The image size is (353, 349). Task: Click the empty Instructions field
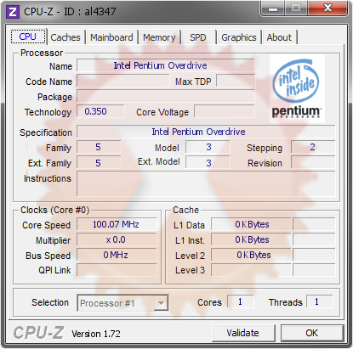[x=206, y=183]
